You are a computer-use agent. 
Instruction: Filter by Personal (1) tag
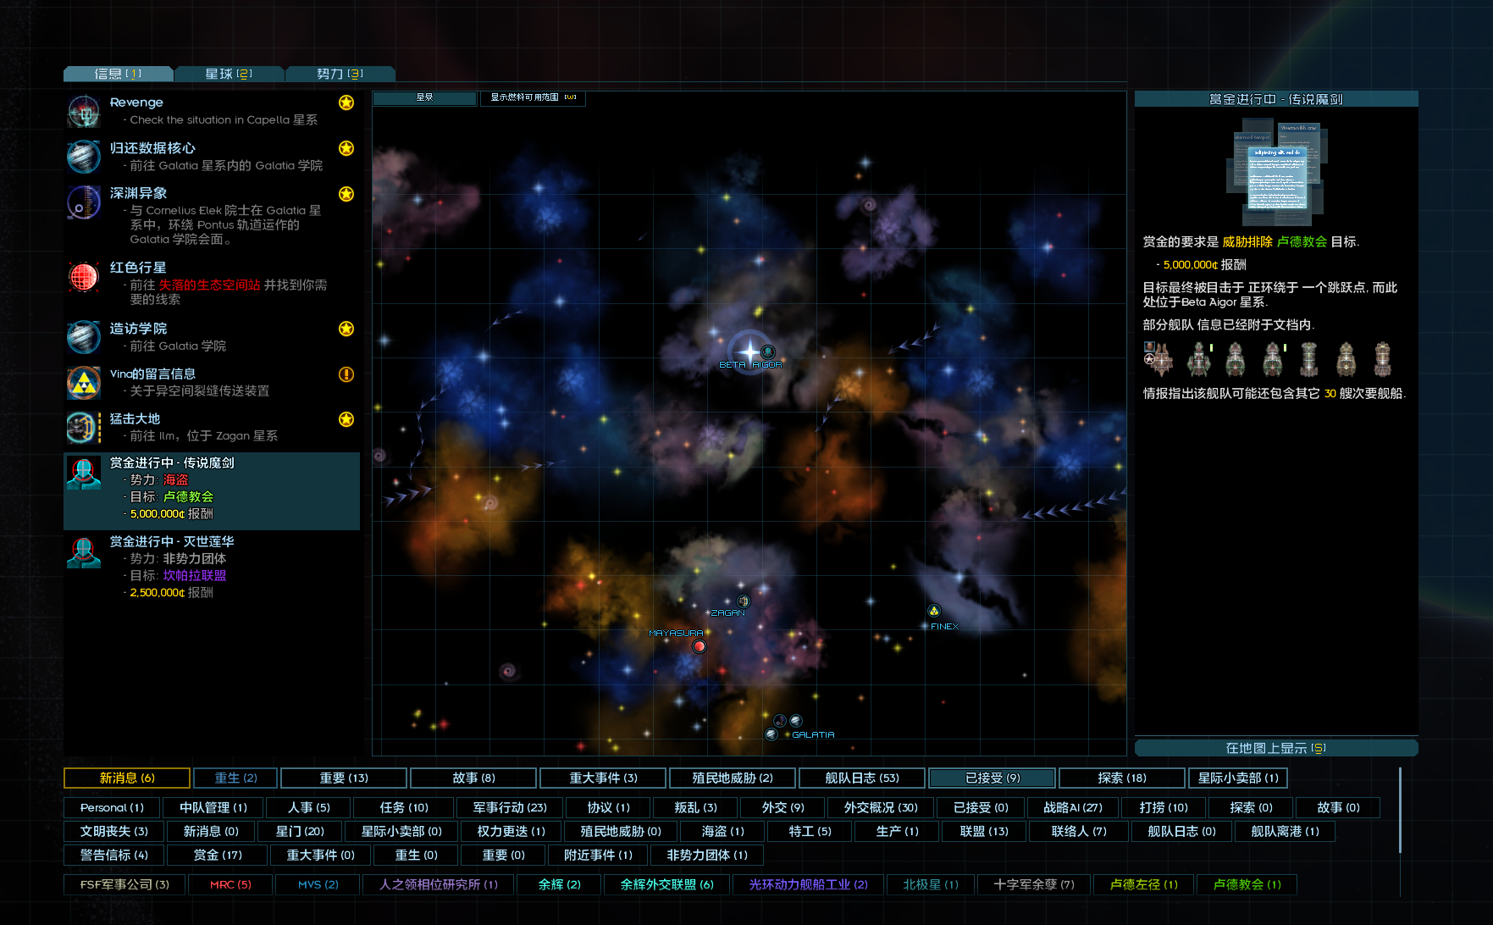pyautogui.click(x=112, y=807)
